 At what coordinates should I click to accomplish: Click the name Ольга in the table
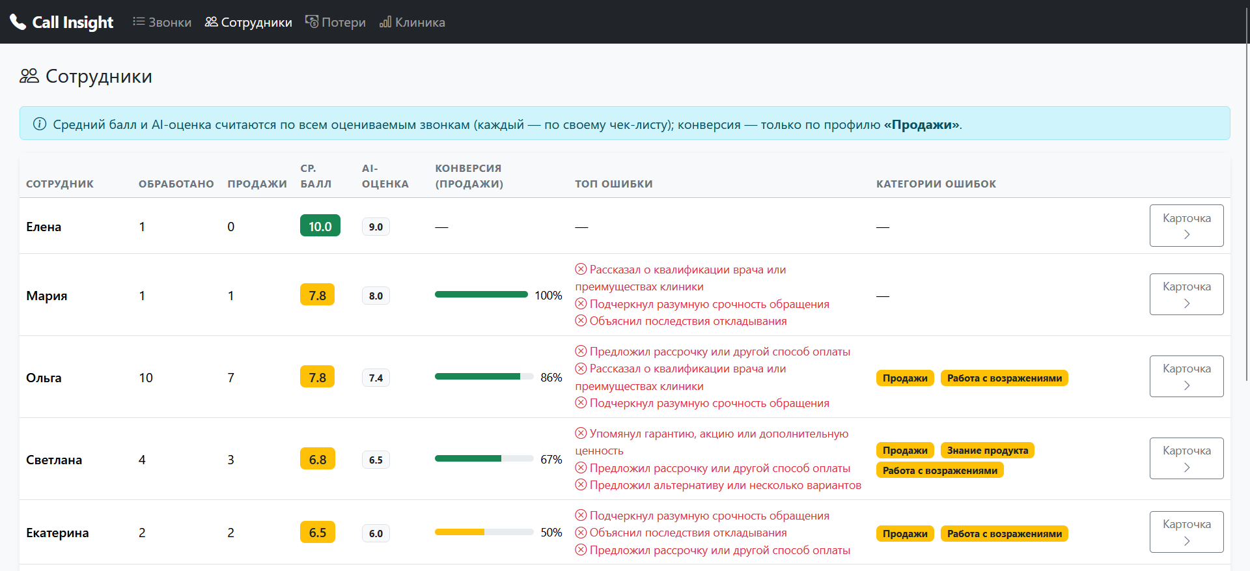(44, 378)
